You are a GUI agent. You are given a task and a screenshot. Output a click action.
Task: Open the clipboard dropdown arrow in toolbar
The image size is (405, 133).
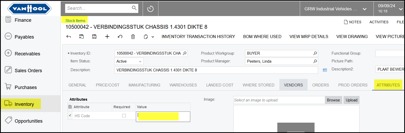153,37
